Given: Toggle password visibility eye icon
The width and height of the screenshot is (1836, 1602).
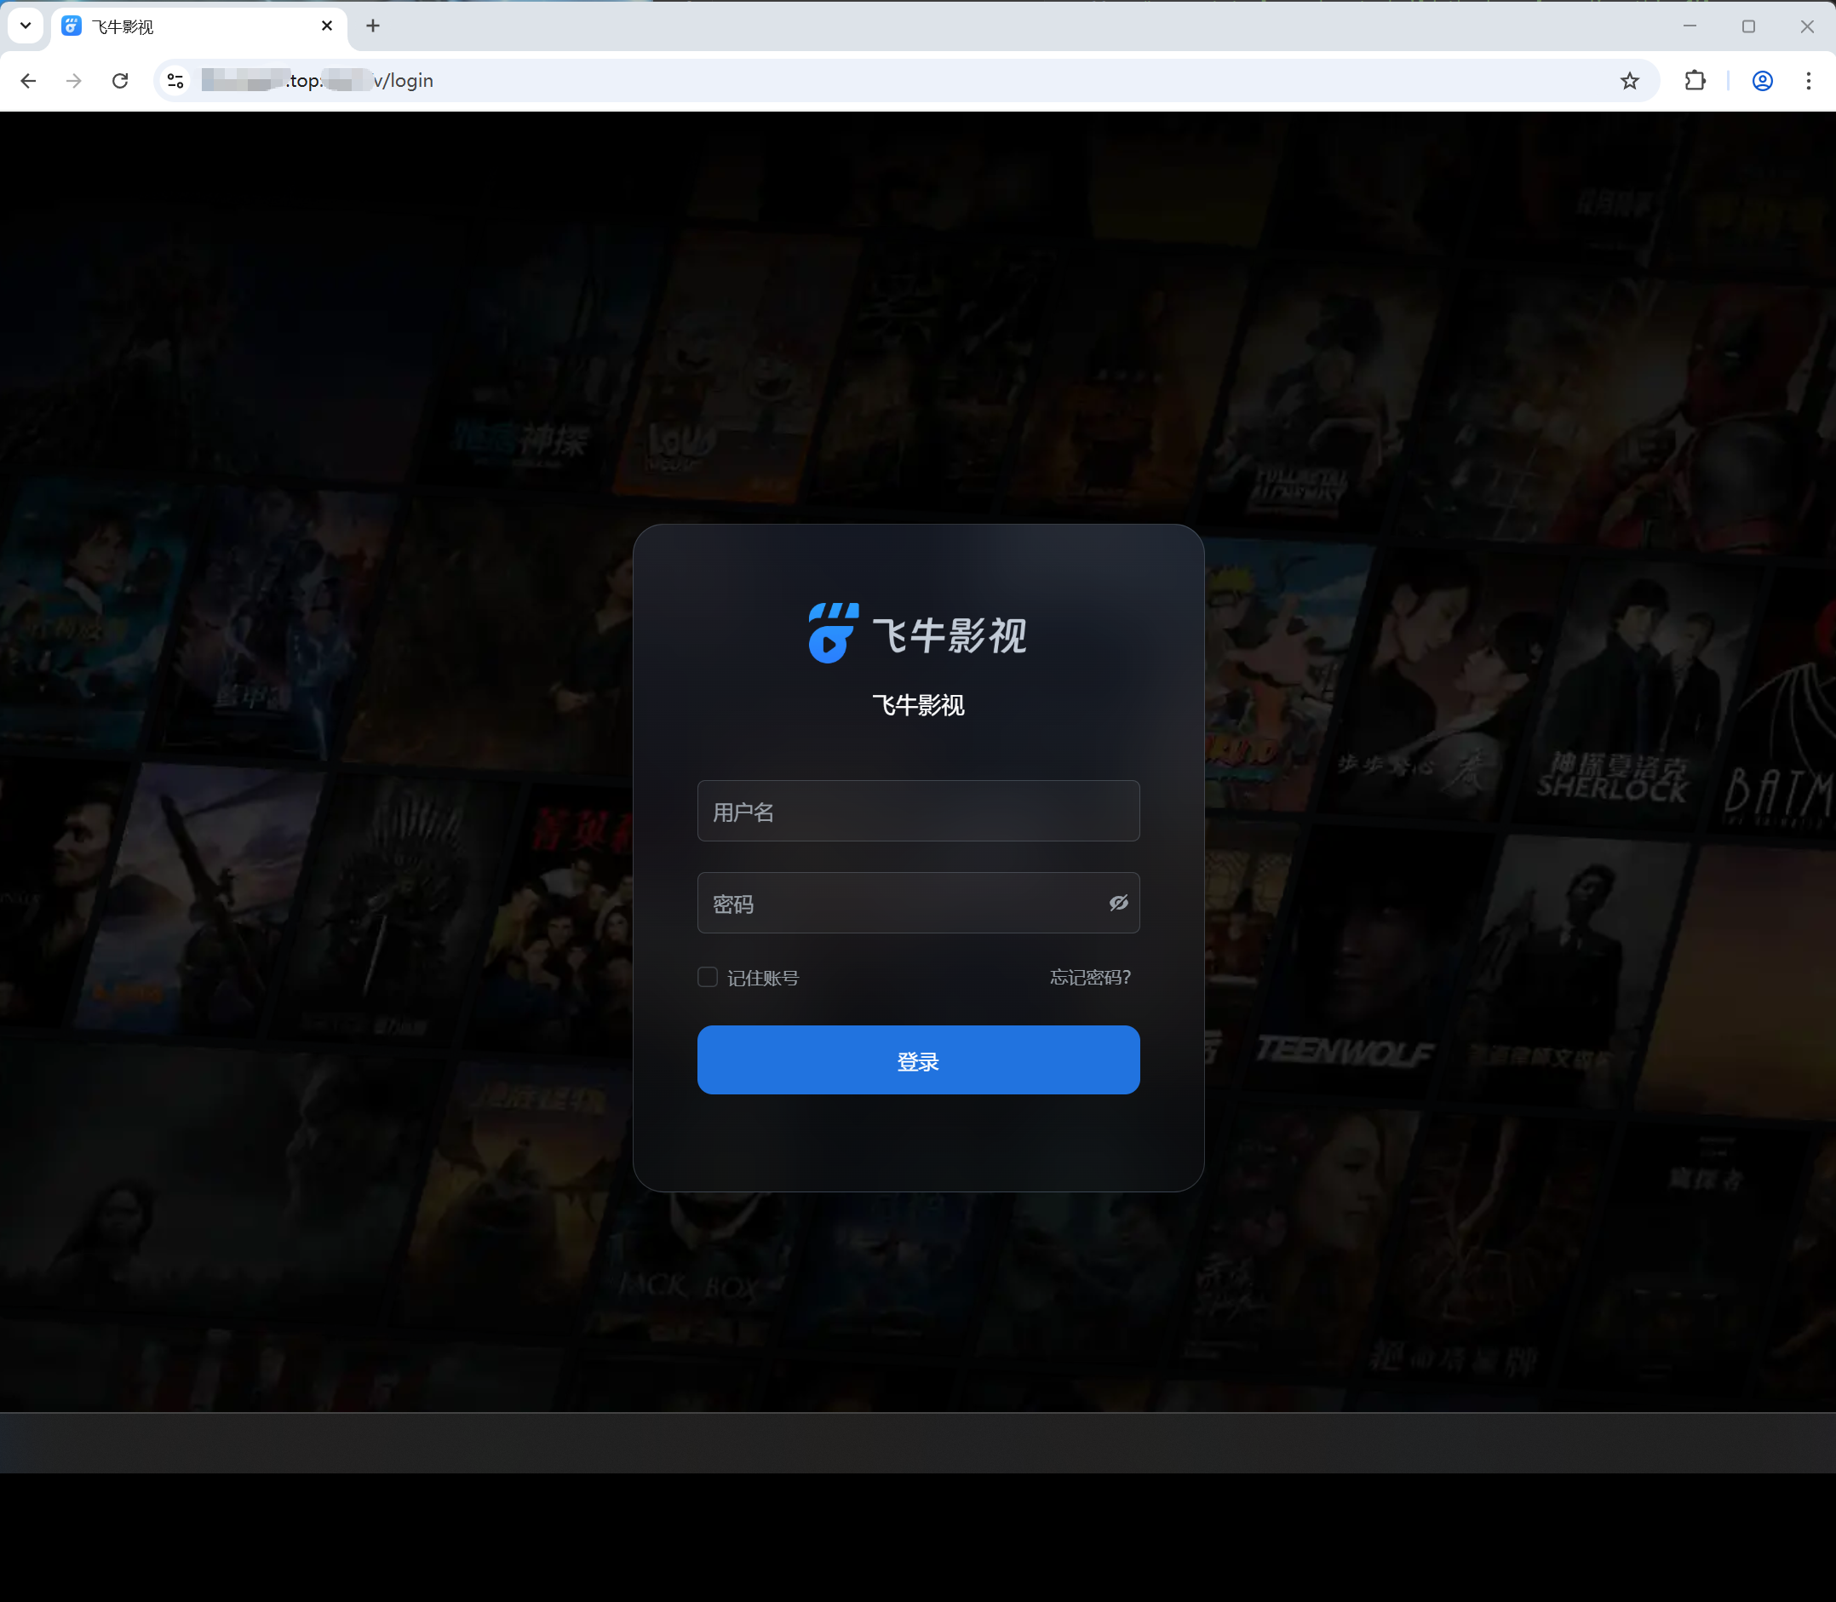Looking at the screenshot, I should 1118,903.
